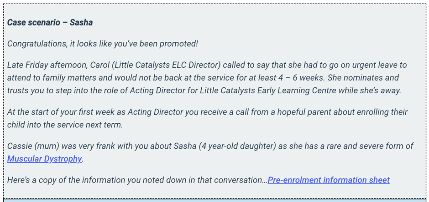Click the 'Case scenario – Sasha' heading

tap(50, 22)
